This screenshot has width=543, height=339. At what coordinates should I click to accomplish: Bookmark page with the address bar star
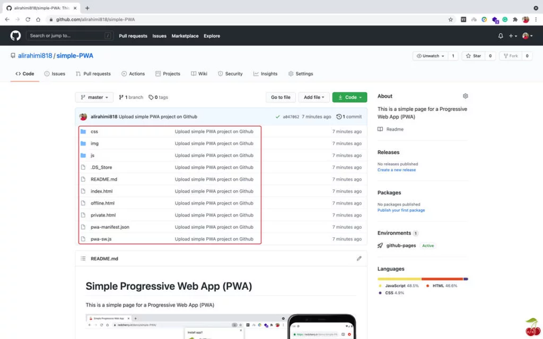tap(451, 20)
